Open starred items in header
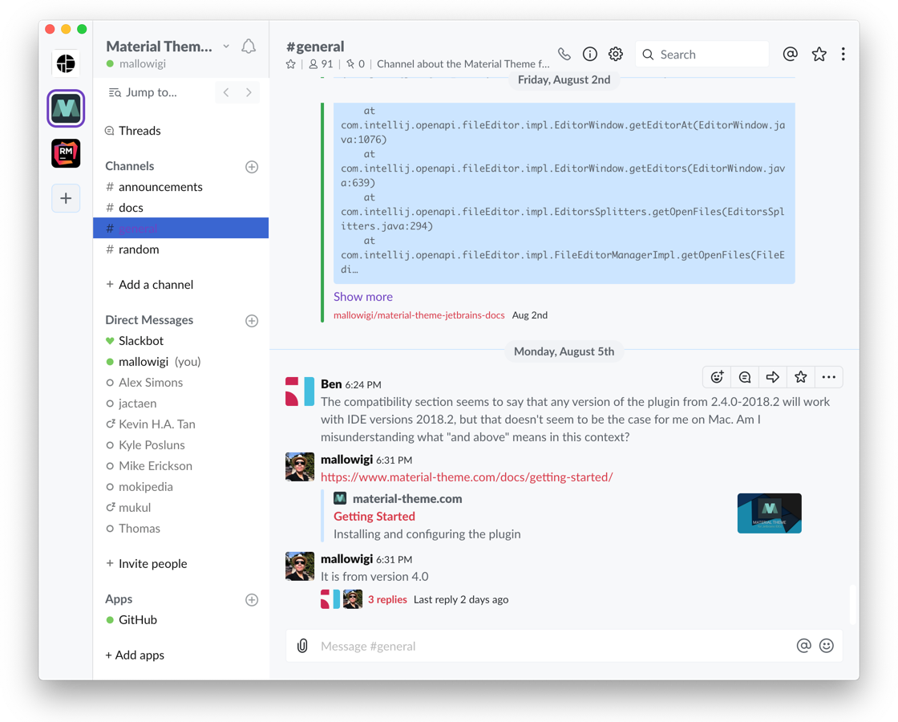Image resolution: width=898 pixels, height=722 pixels. [x=819, y=54]
